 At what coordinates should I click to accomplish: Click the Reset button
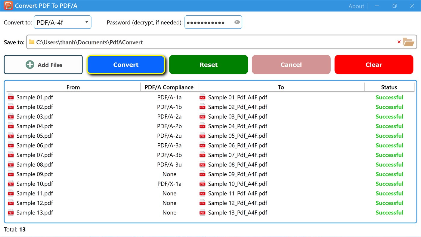(208, 64)
